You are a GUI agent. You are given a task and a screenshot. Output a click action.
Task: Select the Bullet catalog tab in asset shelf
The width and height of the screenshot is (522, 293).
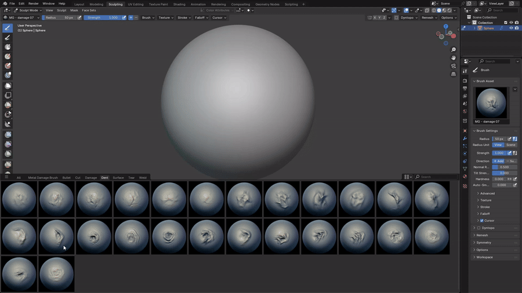[66, 178]
